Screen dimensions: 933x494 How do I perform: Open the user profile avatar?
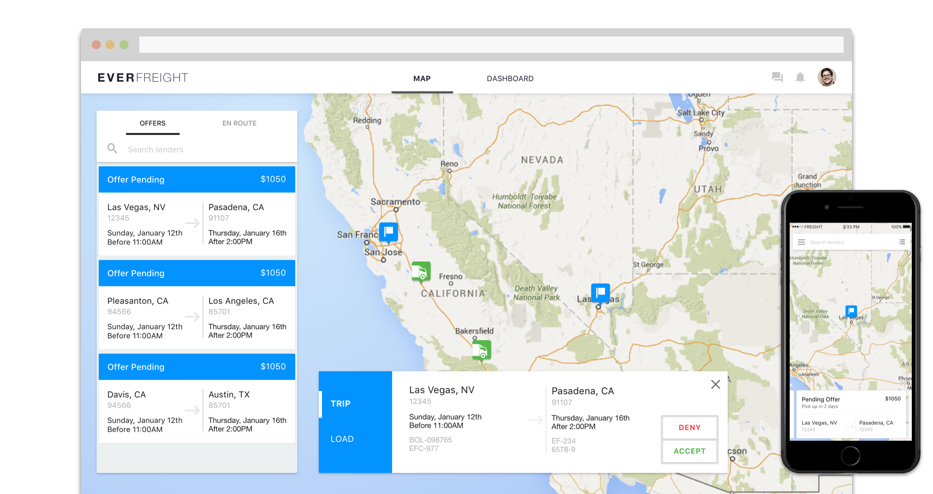(x=827, y=77)
